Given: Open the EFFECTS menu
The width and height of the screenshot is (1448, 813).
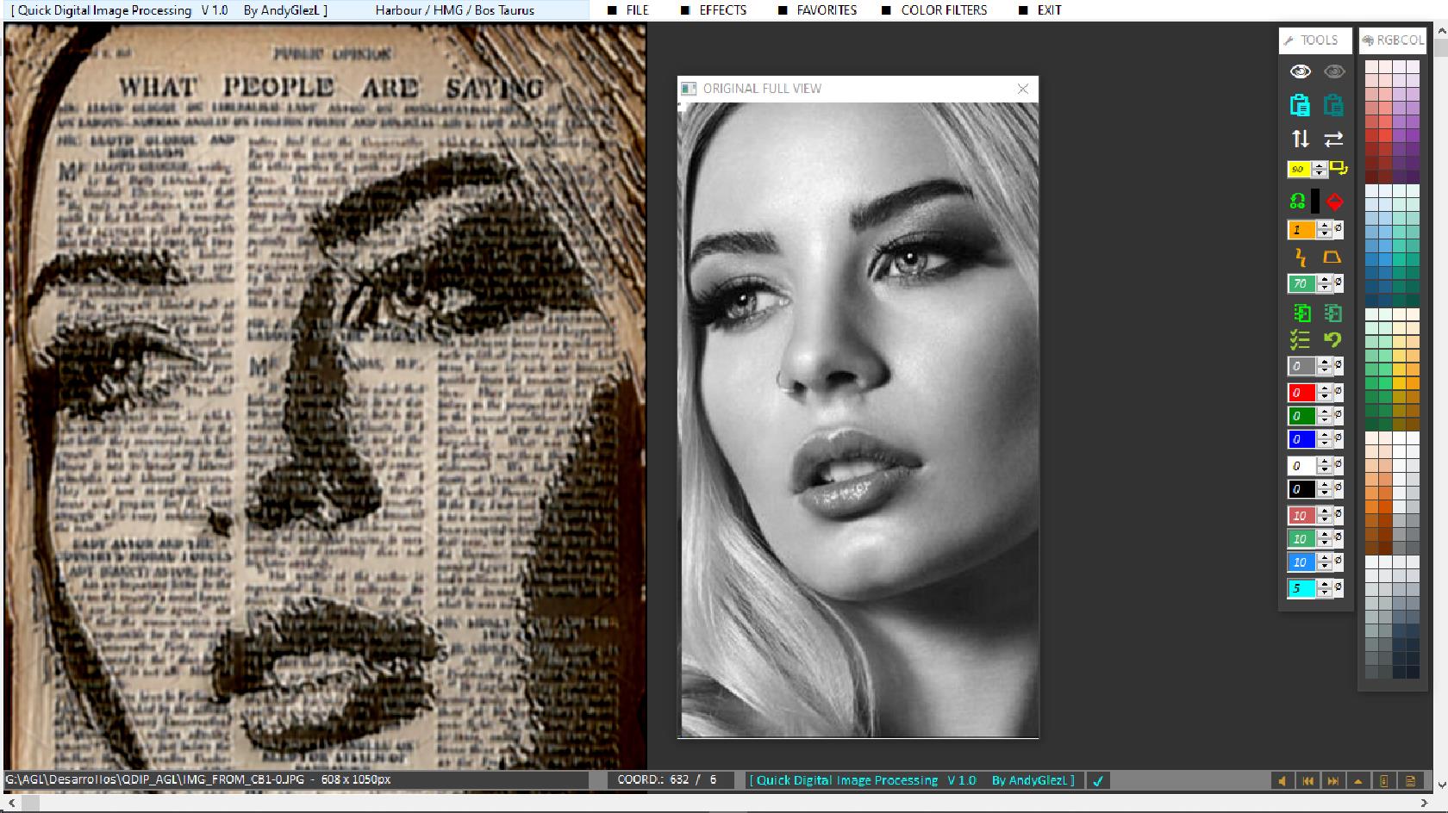Looking at the screenshot, I should point(722,10).
